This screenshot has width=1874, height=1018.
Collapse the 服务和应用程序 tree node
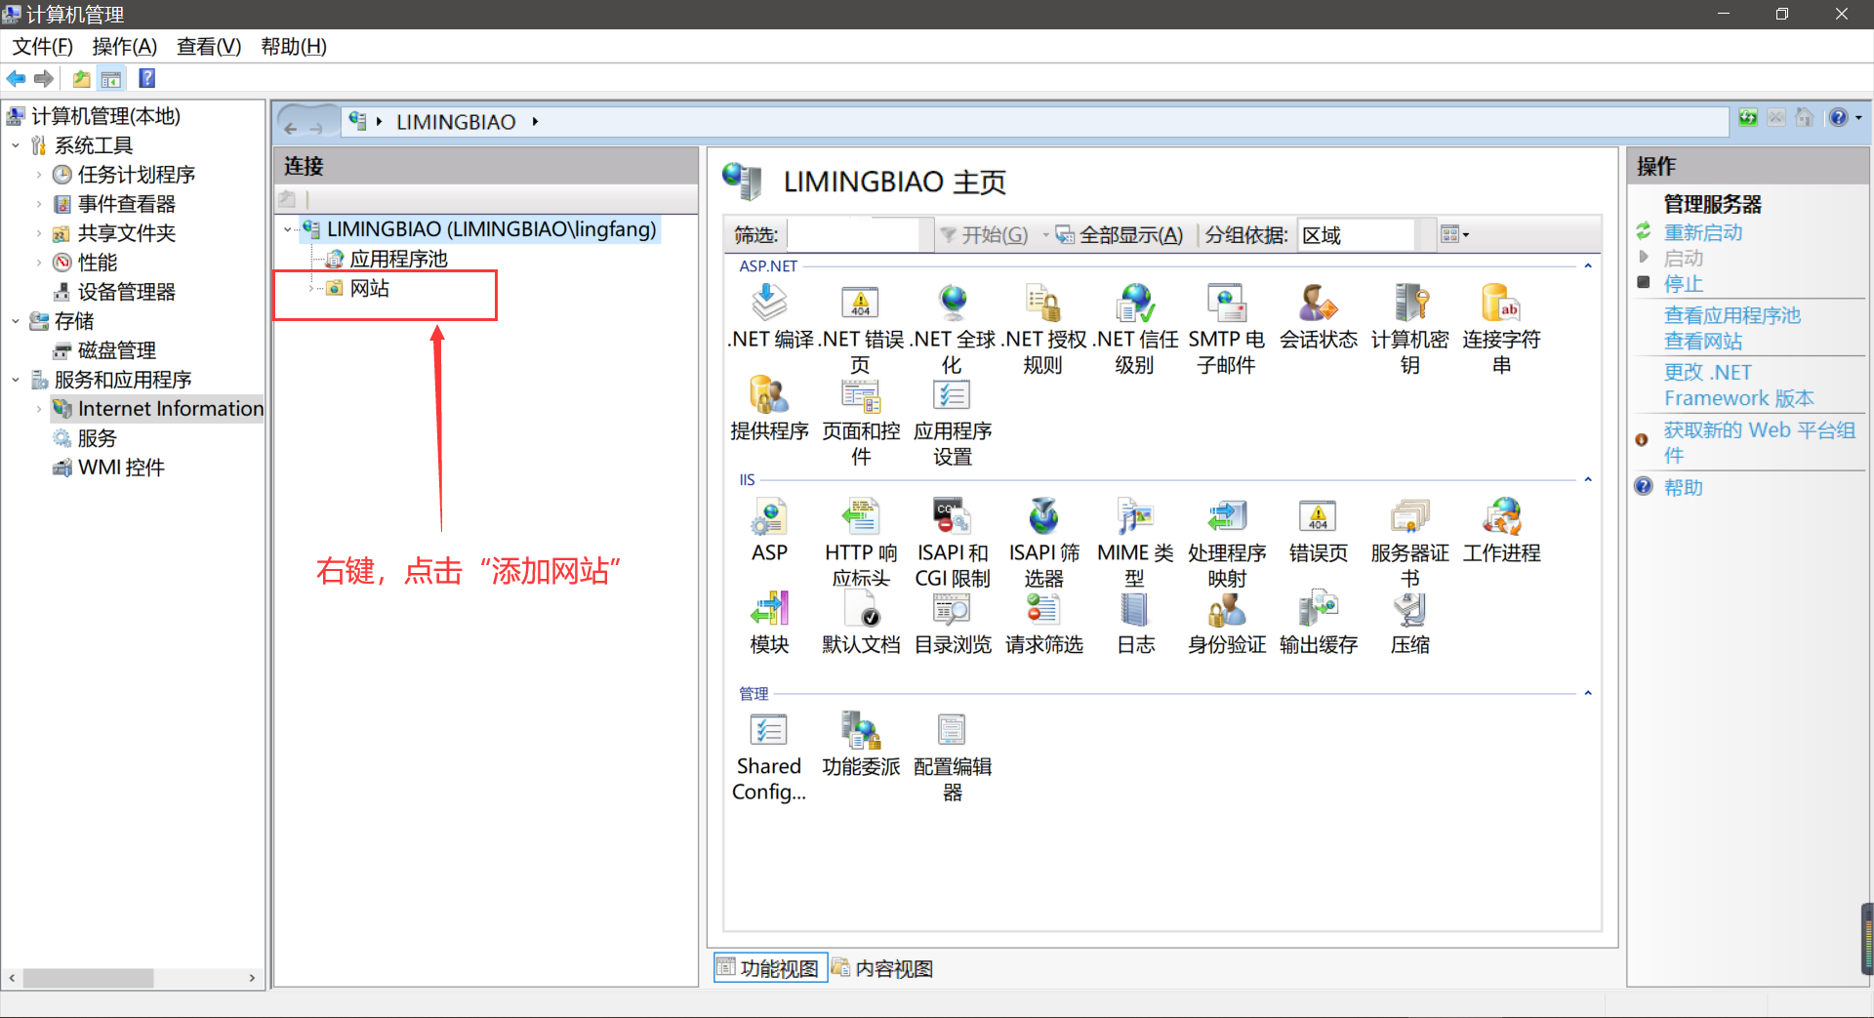point(16,380)
